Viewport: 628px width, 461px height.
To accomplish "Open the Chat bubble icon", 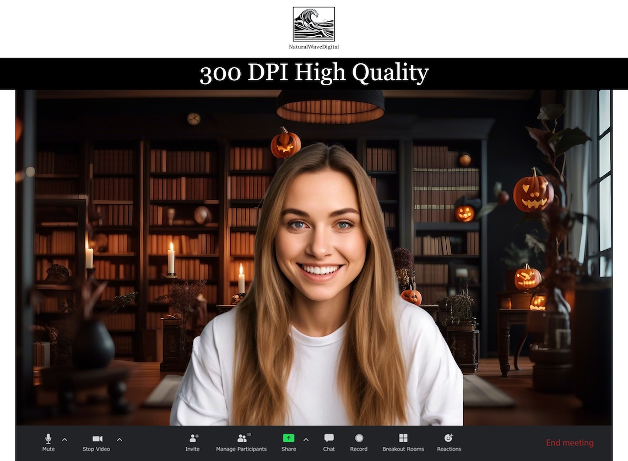I will coord(329,438).
